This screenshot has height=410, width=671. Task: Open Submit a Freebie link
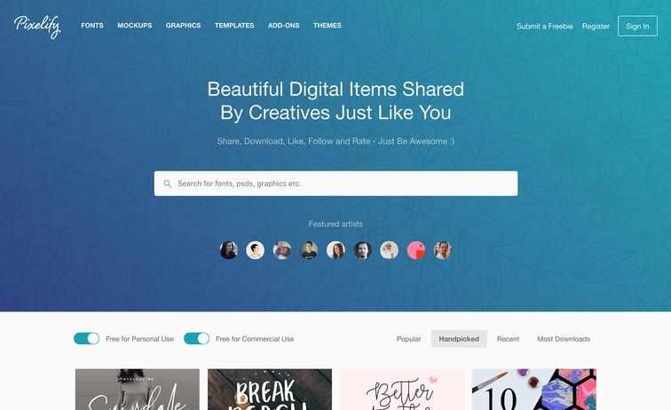544,26
